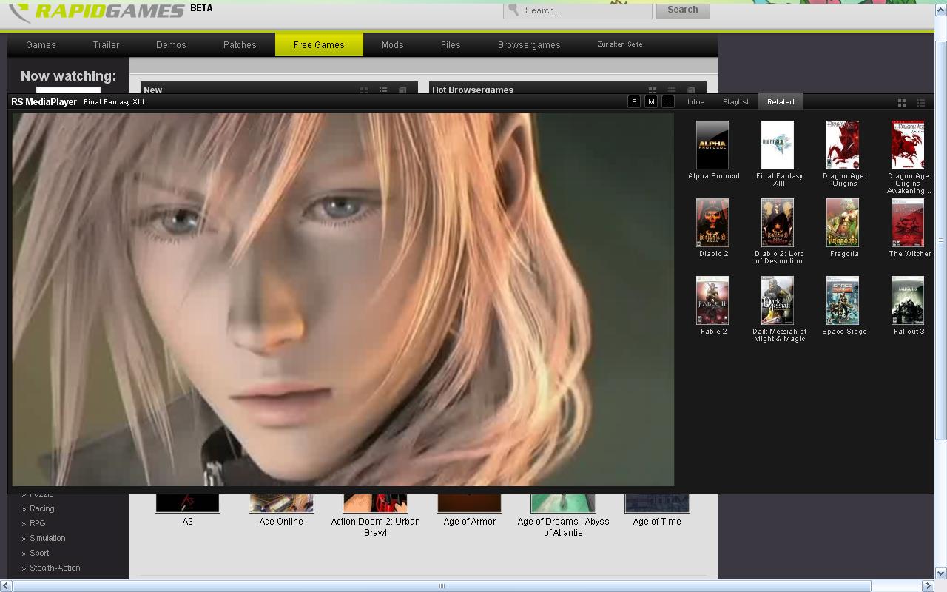This screenshot has height=592, width=947.
Task: Open the Age of Time game link
Action: tap(657, 522)
